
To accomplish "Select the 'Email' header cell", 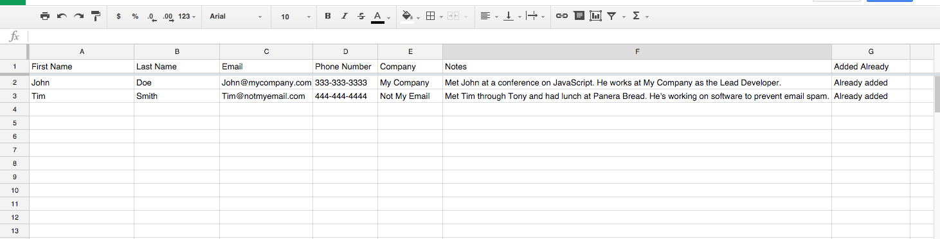I will coord(266,66).
